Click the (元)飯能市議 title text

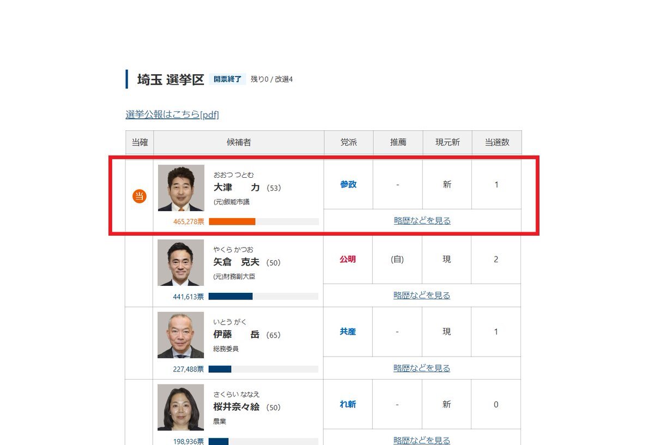pos(232,202)
